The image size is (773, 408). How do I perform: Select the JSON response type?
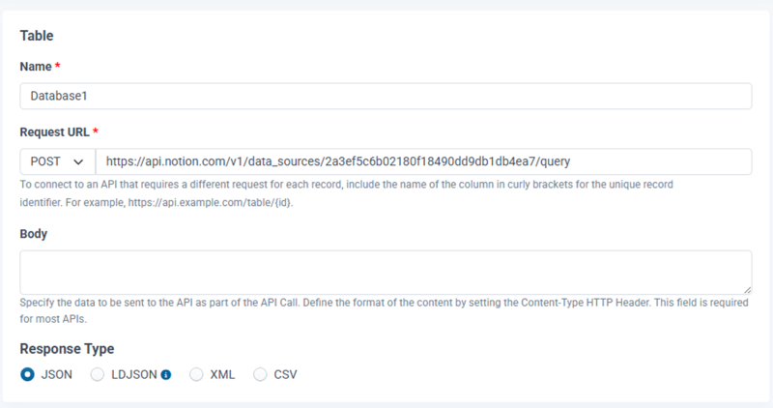coord(27,374)
